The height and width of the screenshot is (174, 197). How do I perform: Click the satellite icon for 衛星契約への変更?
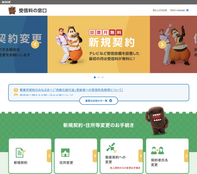pos(111,148)
